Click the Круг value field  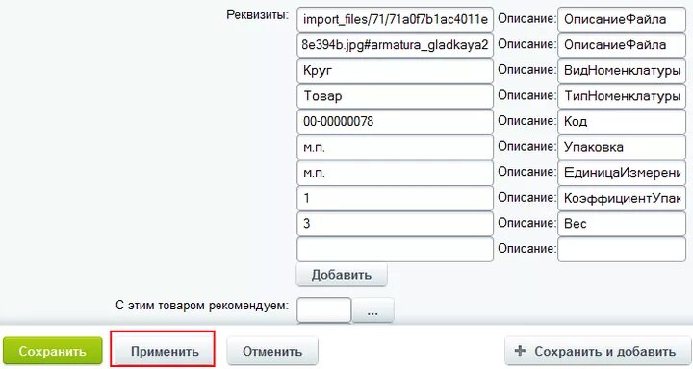pos(396,70)
